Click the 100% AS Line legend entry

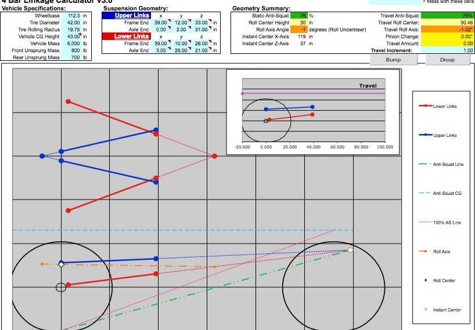(x=447, y=223)
